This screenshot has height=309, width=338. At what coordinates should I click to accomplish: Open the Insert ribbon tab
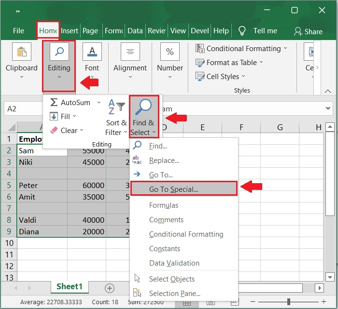[x=70, y=31]
